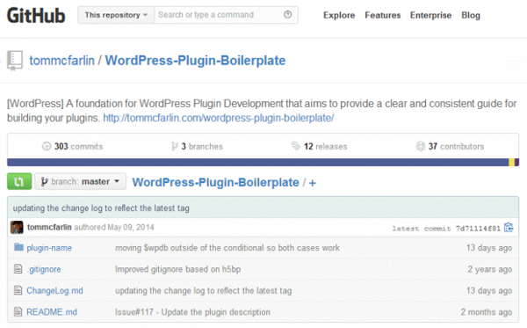Open the README.md file
Viewport: 527px width, 328px height.
[x=52, y=312]
